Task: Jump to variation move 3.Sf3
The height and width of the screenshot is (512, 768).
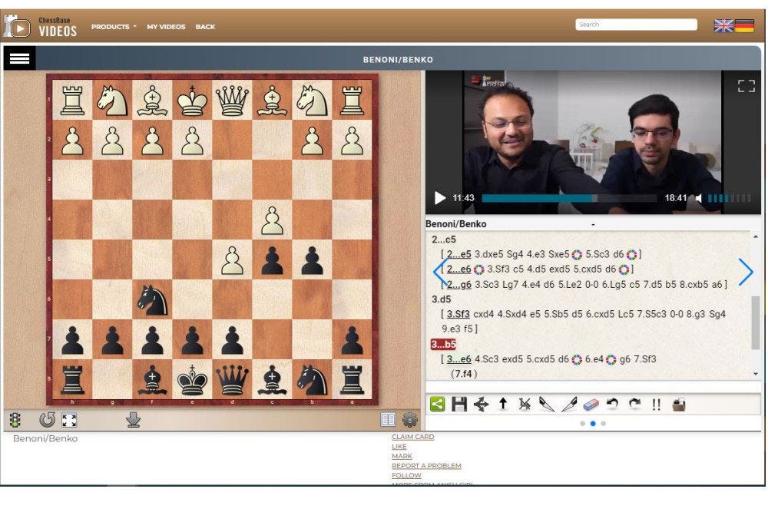Action: (458, 314)
